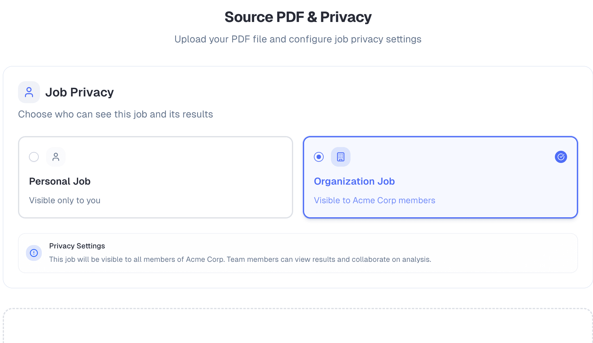Click "Visible to Acme Corp members" description
The image size is (593, 343).
tap(374, 200)
